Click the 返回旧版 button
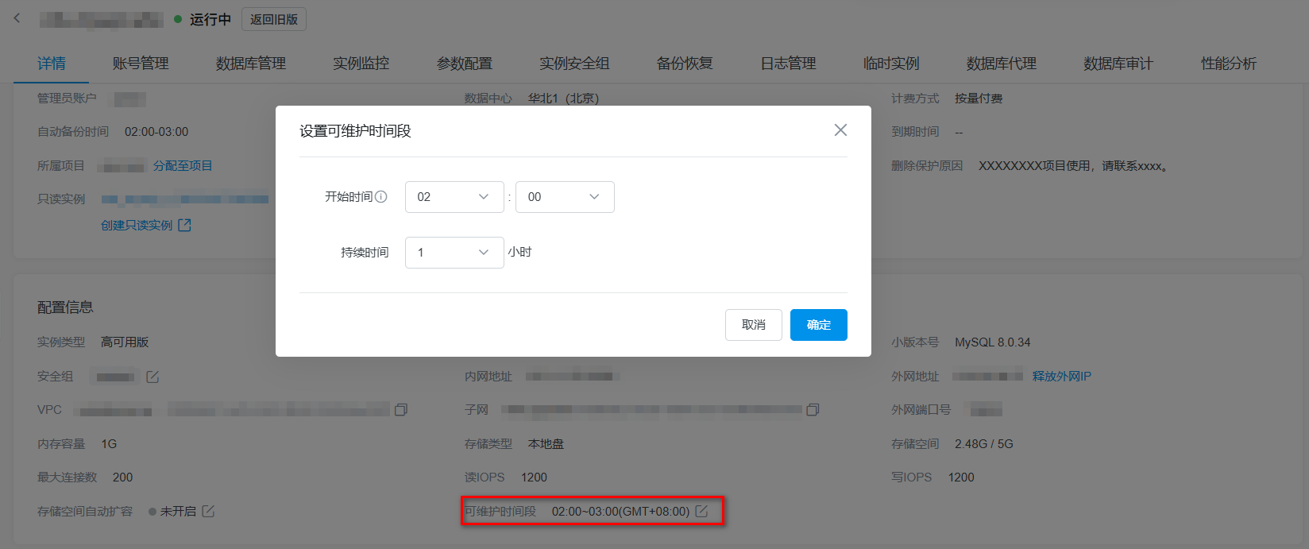This screenshot has width=1309, height=549. [274, 19]
